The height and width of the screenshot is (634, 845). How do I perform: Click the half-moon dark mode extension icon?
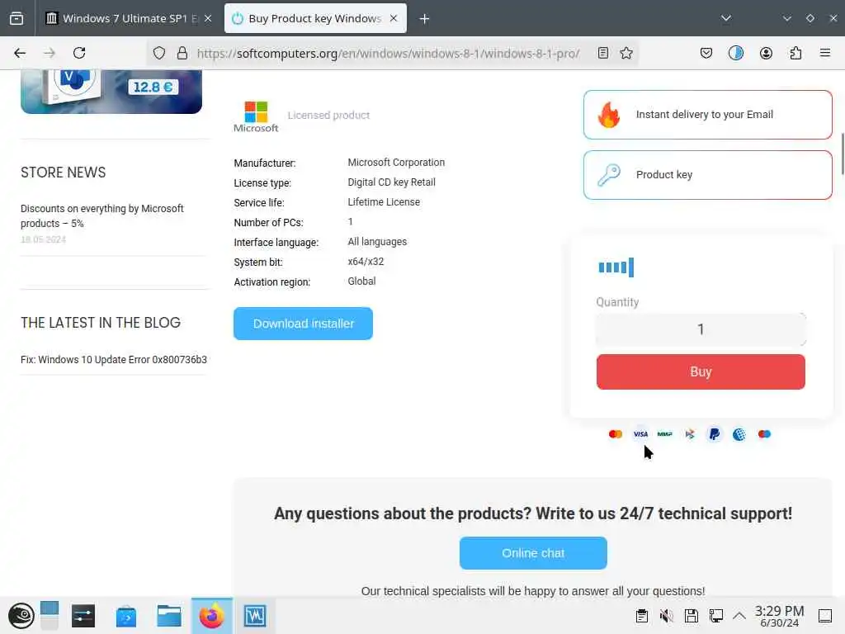pos(736,53)
